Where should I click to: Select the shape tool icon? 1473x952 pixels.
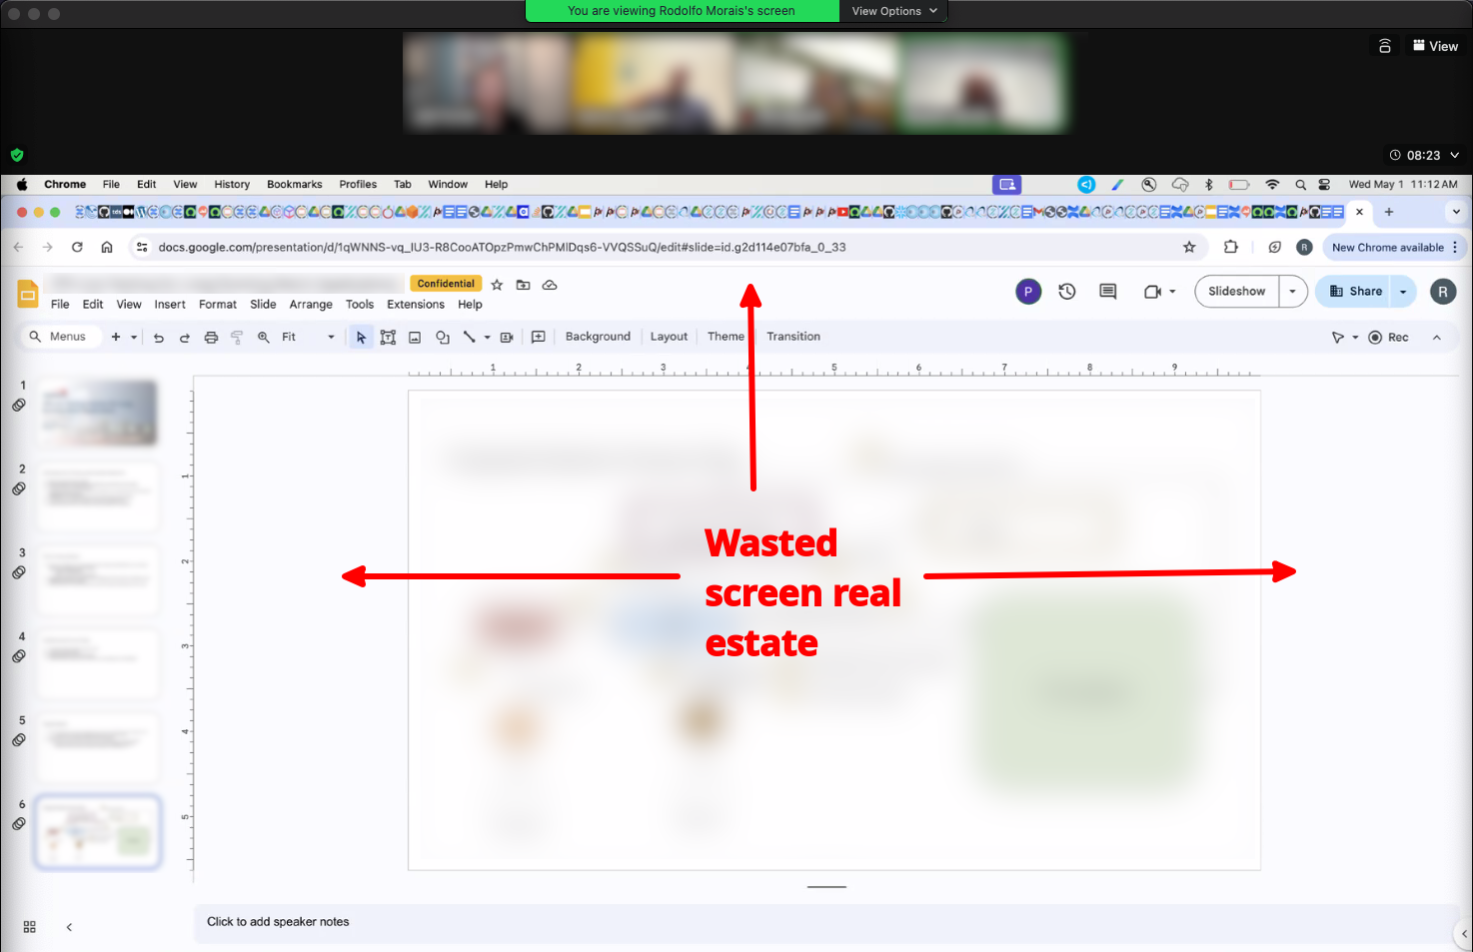point(442,338)
